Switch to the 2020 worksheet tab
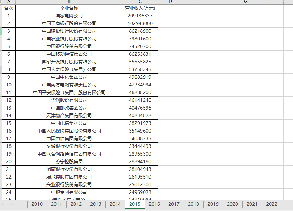 [x=233, y=204]
